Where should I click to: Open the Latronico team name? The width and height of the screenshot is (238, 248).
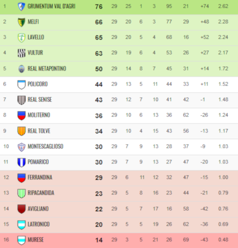[x=38, y=224]
